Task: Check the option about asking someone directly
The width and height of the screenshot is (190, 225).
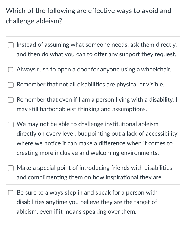Action: coord(11,45)
